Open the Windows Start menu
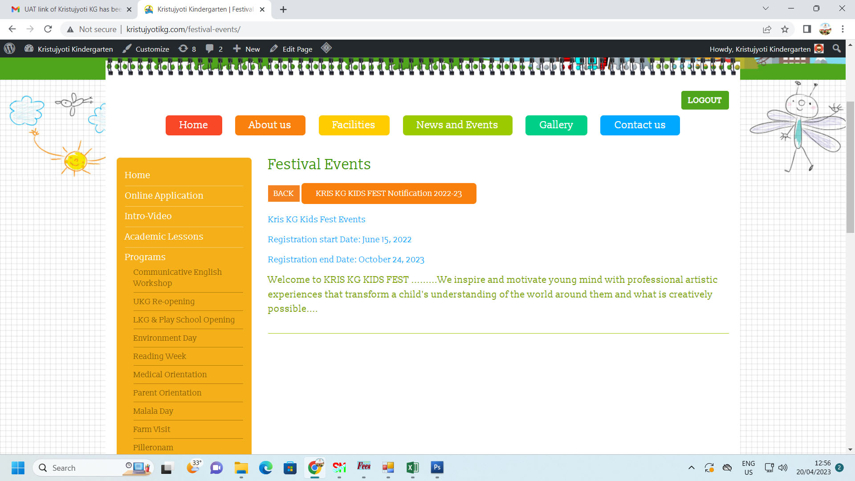The width and height of the screenshot is (855, 481). [18, 468]
